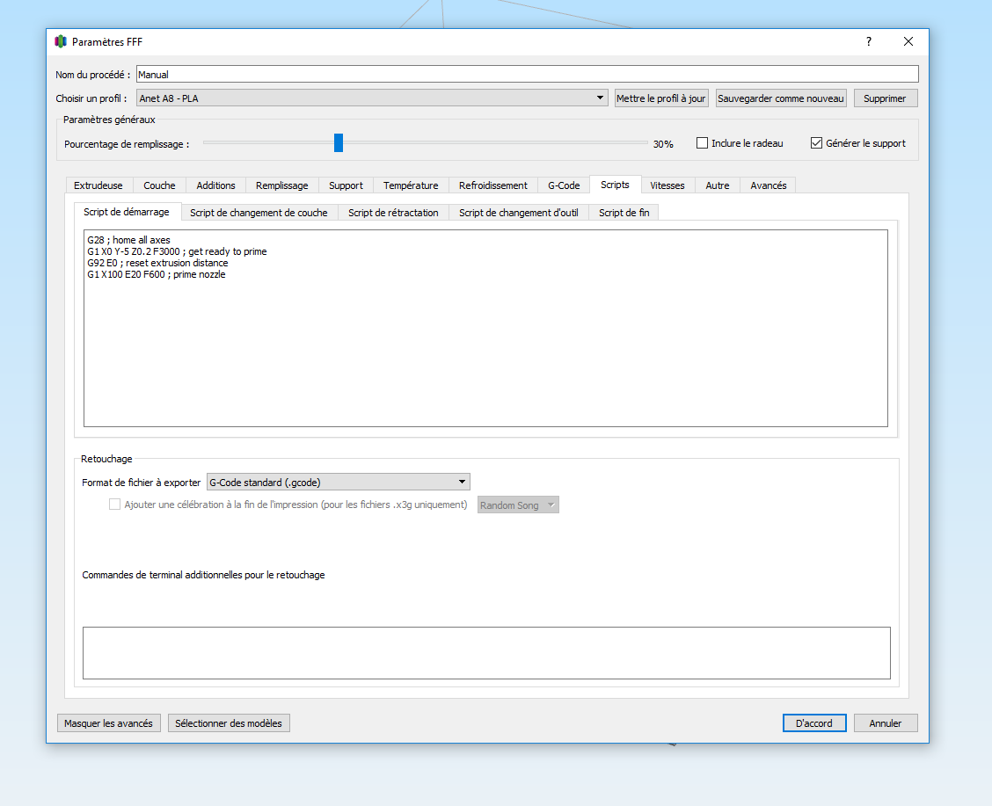Select the Température tab

[x=411, y=185]
